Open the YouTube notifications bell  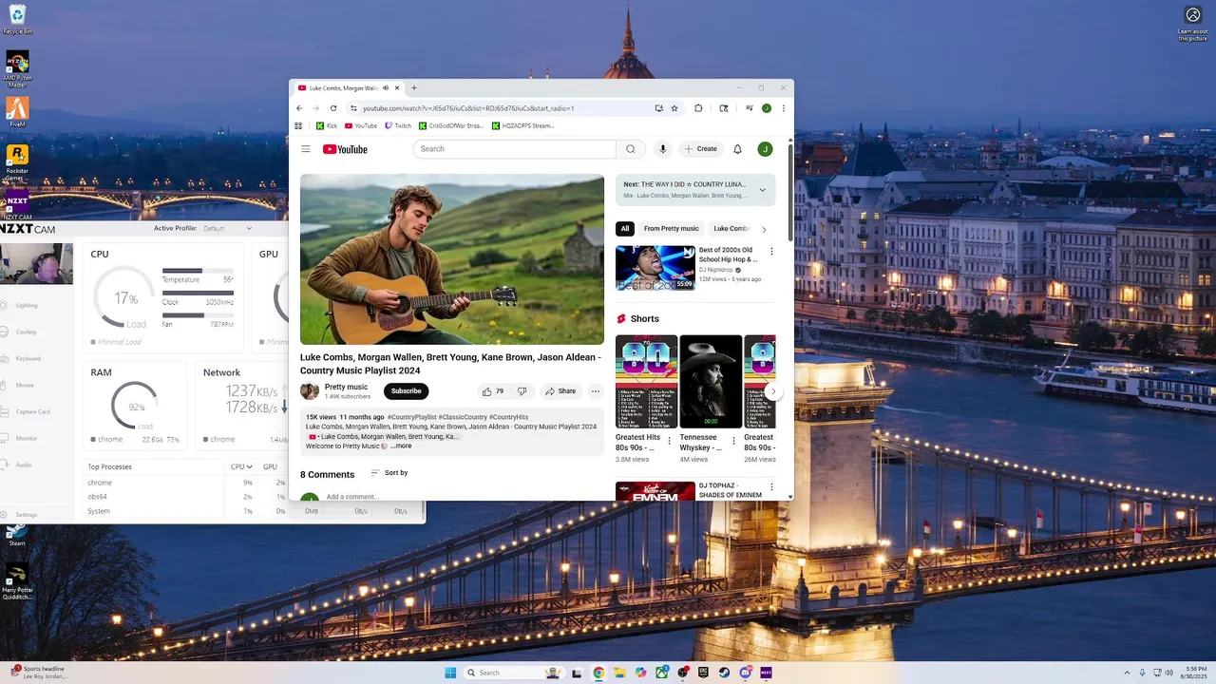point(737,149)
